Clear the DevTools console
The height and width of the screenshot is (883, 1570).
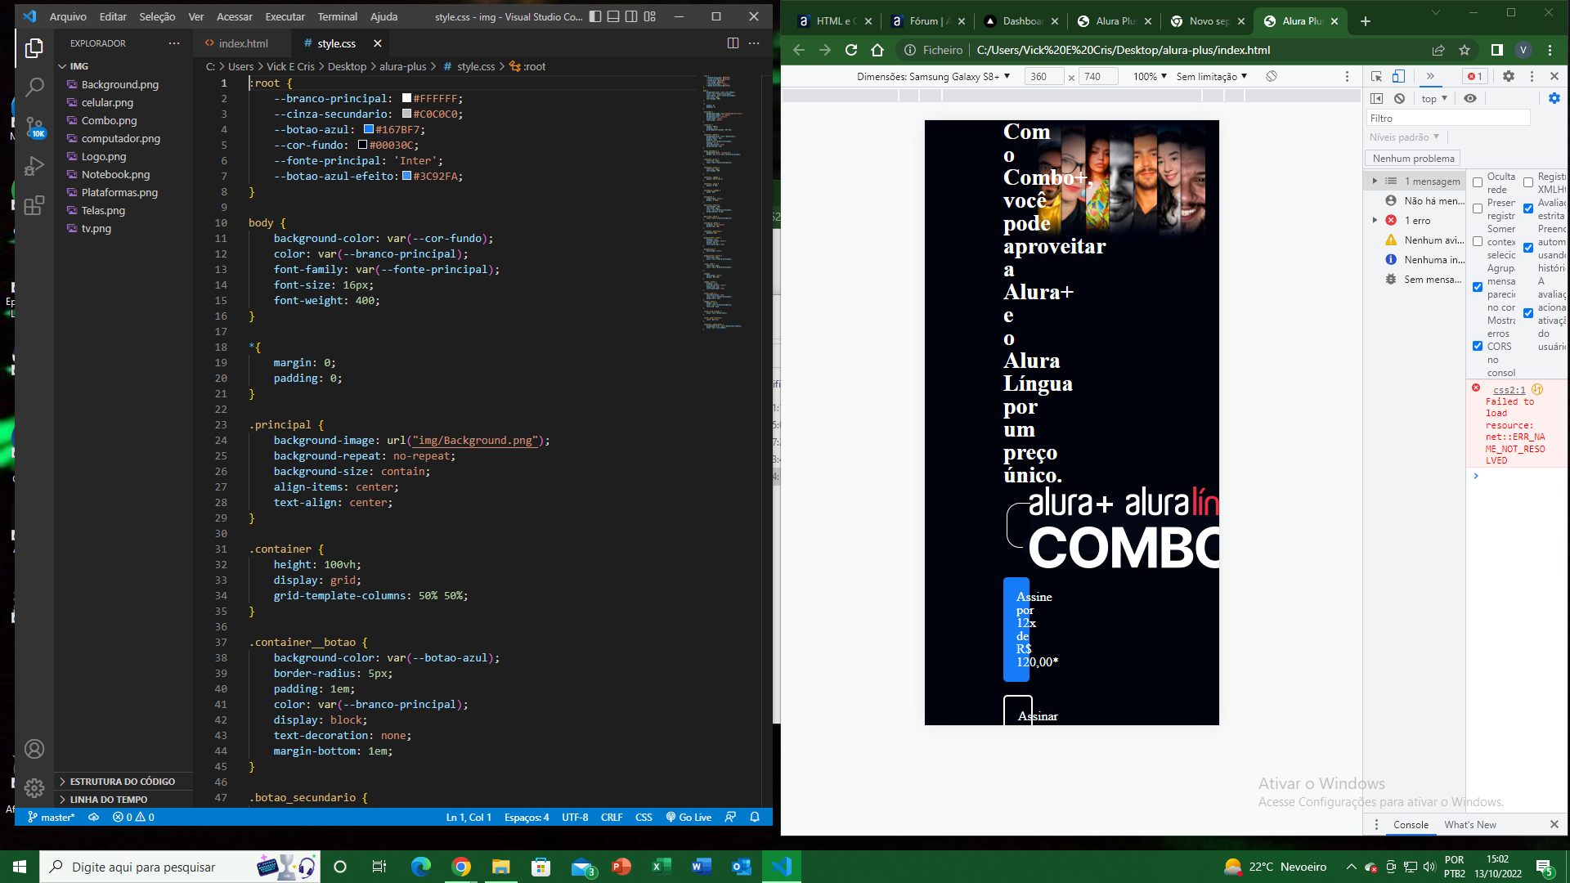pos(1399,98)
